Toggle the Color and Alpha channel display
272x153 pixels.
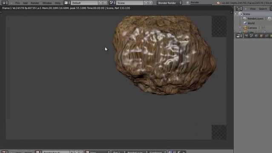pos(170,152)
